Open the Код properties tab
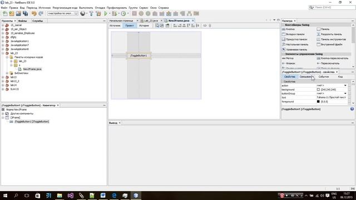This screenshot has width=356, height=200. pos(340,77)
